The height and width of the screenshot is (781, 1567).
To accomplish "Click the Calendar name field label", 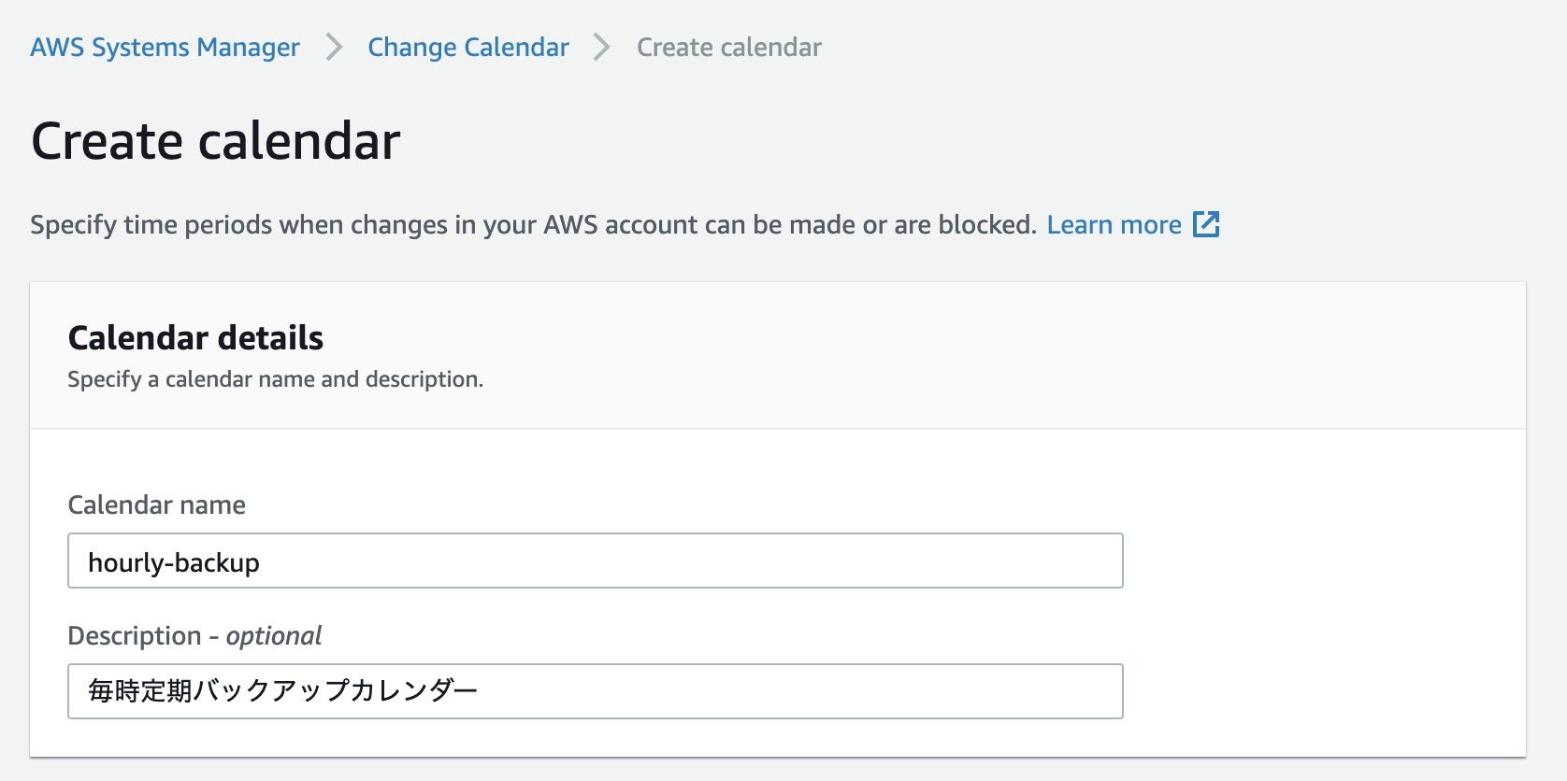I will coord(156,504).
